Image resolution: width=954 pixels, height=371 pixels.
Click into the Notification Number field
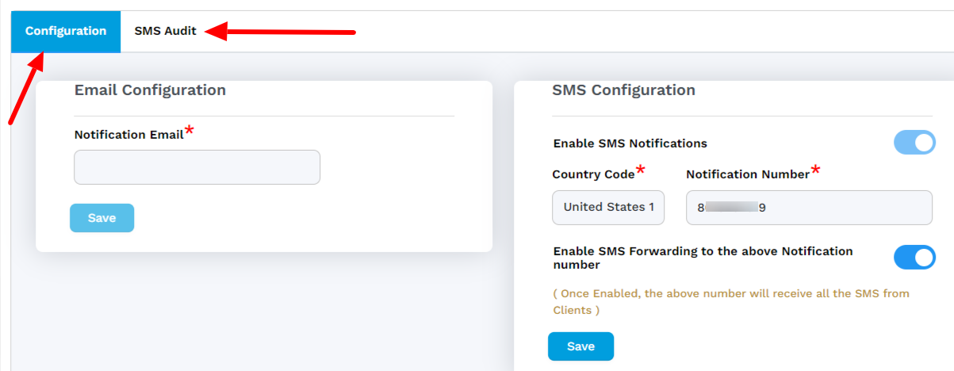pyautogui.click(x=809, y=208)
